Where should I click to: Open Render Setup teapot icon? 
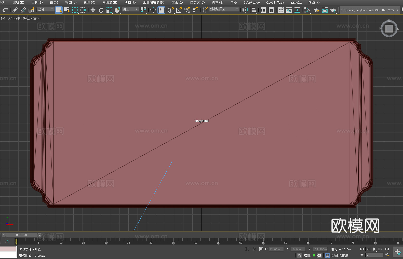(317, 10)
